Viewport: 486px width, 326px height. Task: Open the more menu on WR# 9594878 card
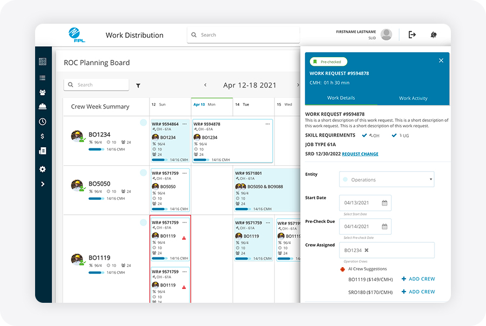point(267,124)
